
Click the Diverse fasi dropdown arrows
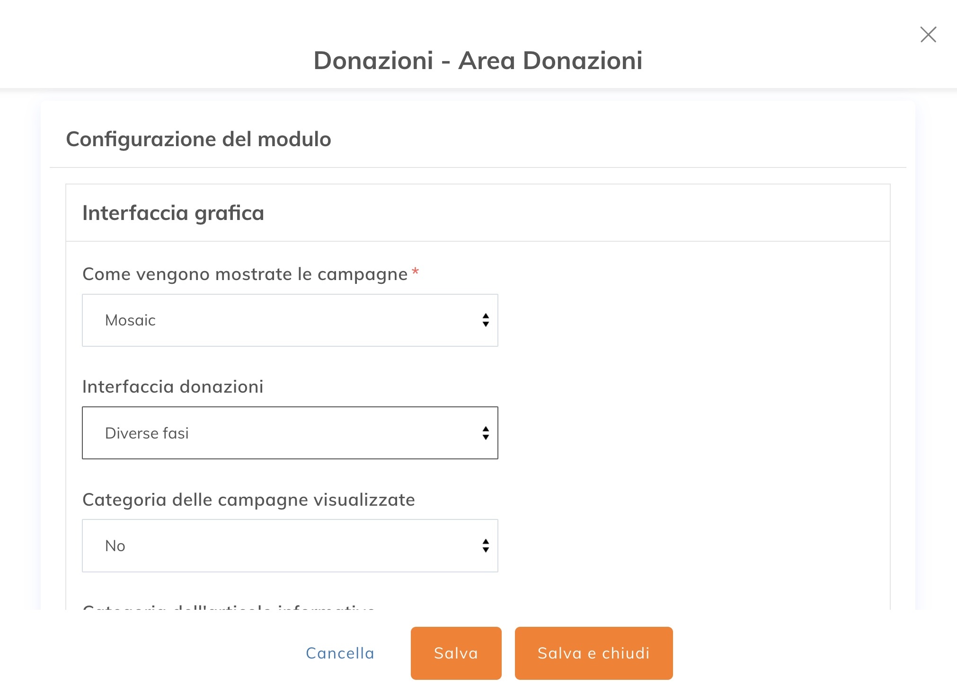coord(486,433)
